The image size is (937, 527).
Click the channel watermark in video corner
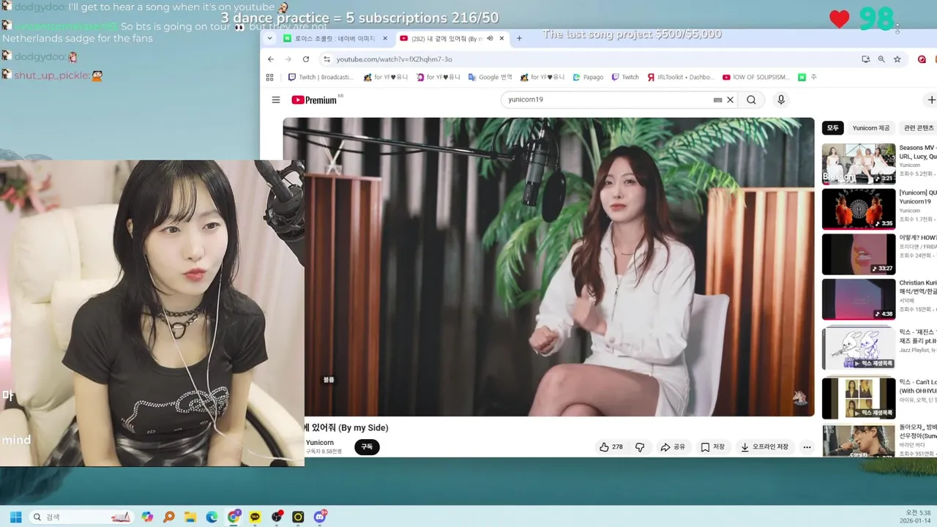click(799, 397)
